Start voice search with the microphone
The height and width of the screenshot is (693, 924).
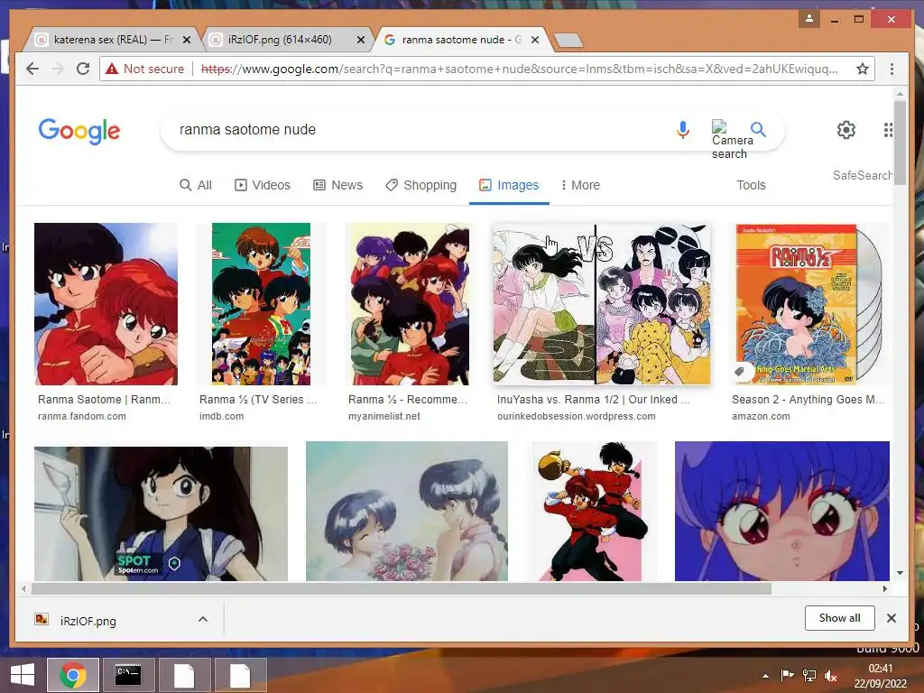[x=683, y=130]
